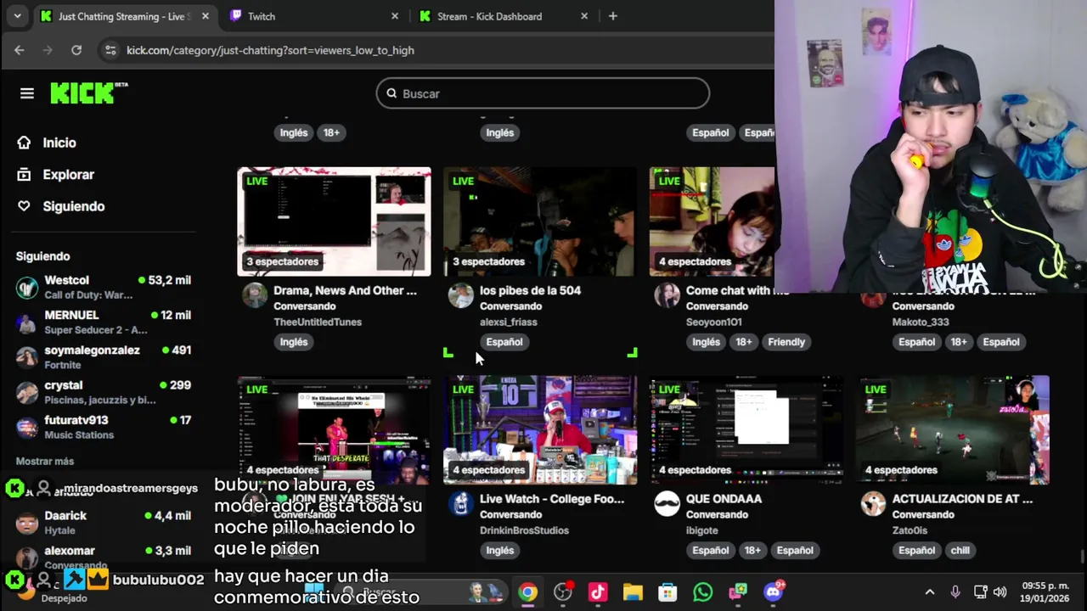Click Seoyoon1O1 channel avatar
This screenshot has height=611, width=1087.
pos(667,295)
